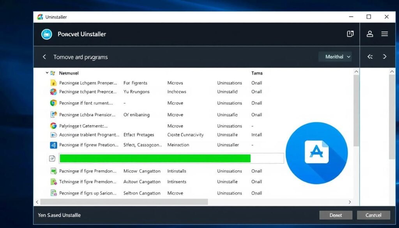The image size is (399, 228).
Task: Open the Merithel dropdown
Action: (335, 57)
